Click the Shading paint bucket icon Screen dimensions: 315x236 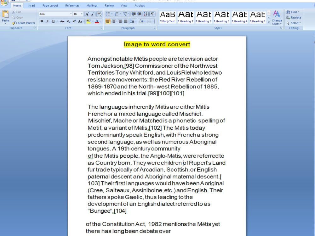pyautogui.click(x=142, y=21)
